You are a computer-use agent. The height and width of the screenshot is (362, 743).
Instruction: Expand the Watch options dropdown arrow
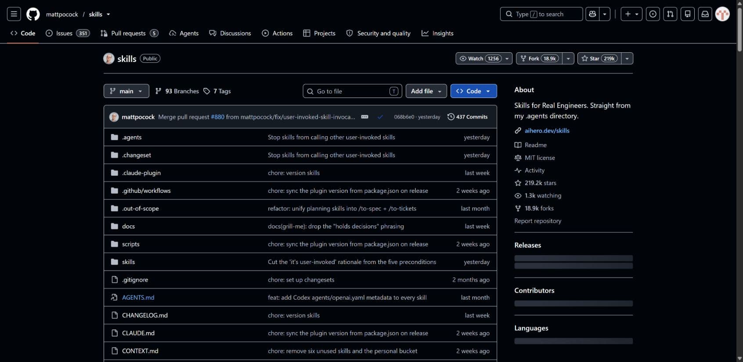coord(507,58)
